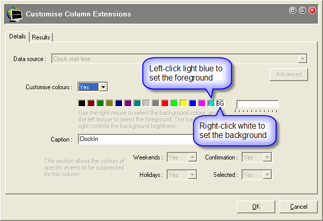Click the application icon in the title bar

pyautogui.click(x=14, y=14)
